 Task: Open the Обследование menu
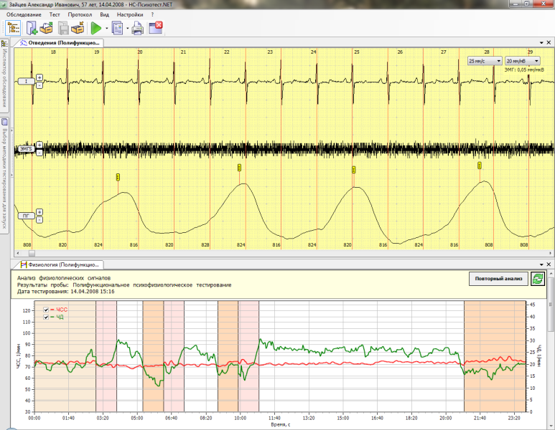[23, 14]
